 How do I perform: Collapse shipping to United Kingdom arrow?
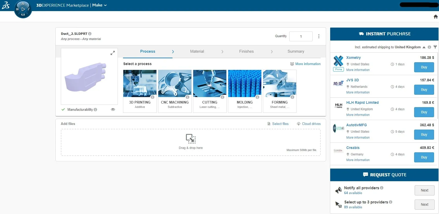[x=424, y=47]
